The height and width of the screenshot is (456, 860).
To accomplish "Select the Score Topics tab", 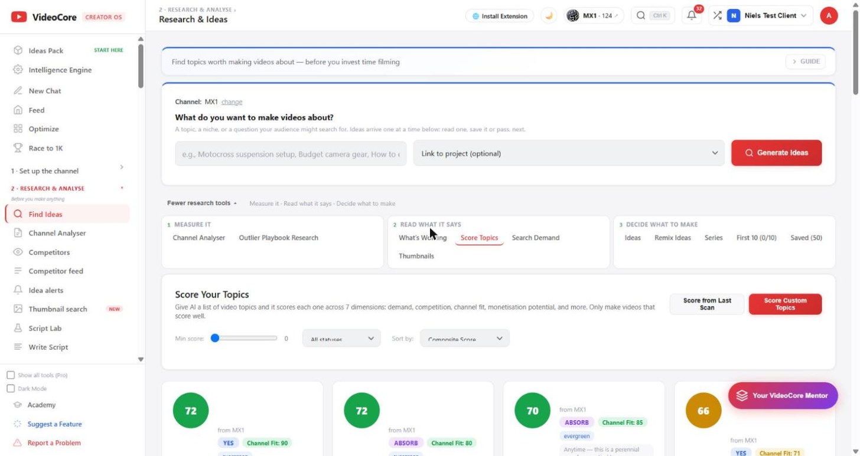I will click(x=479, y=238).
